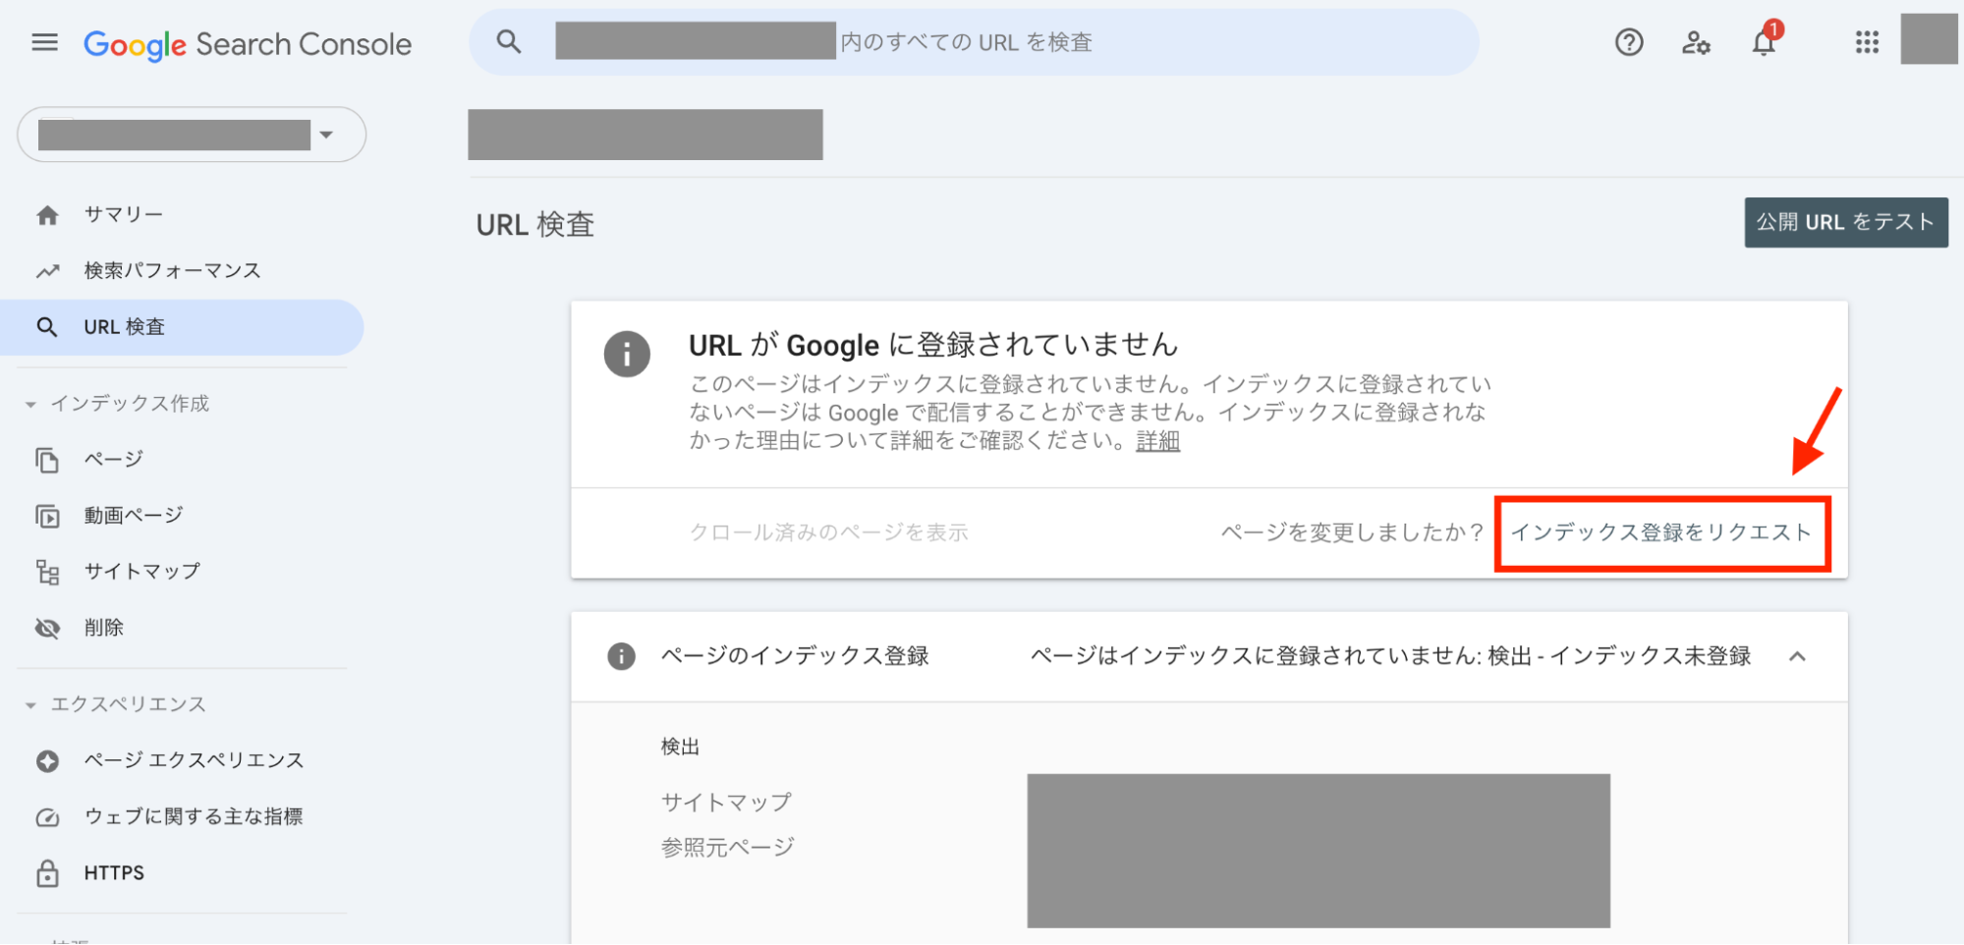Click info icon beside ページのインデックス登録
The width and height of the screenshot is (1964, 945).
pyautogui.click(x=621, y=656)
